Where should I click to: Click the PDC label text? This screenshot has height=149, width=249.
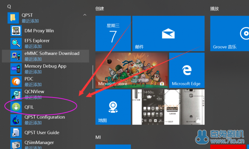[29, 79]
